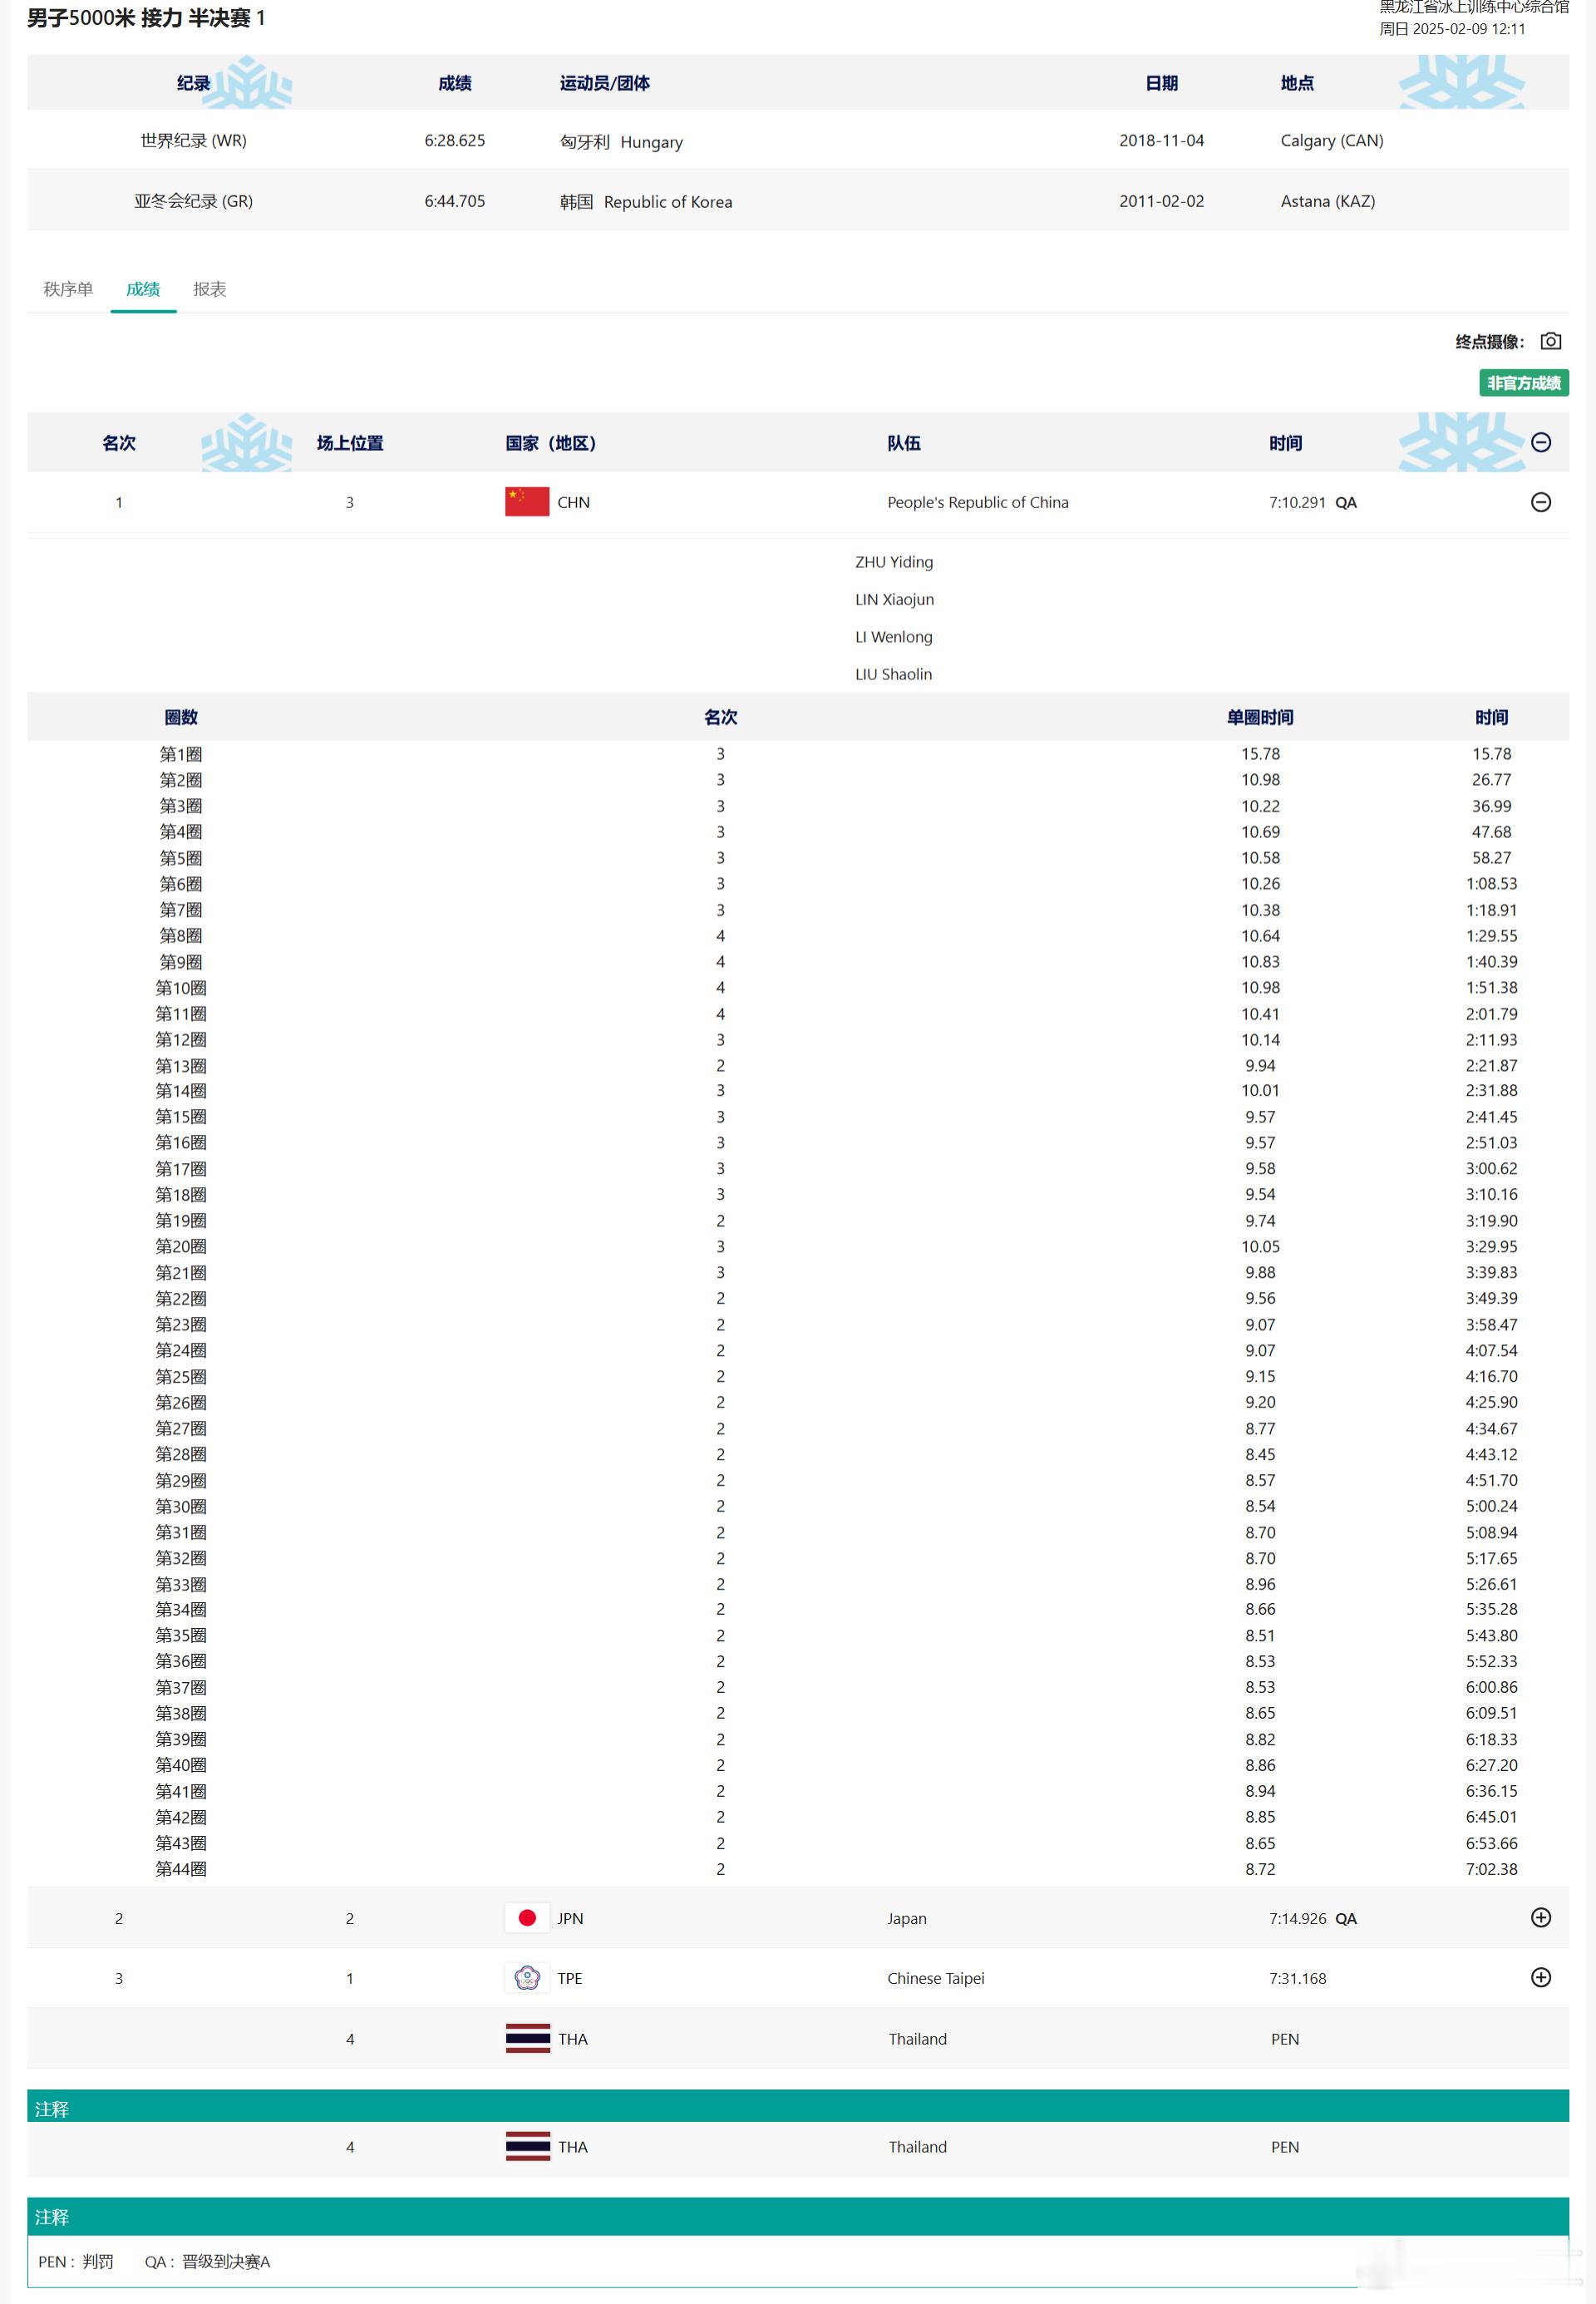The width and height of the screenshot is (1596, 2304).
Task: Click the Calgary (CAN) location
Action: [x=1332, y=140]
